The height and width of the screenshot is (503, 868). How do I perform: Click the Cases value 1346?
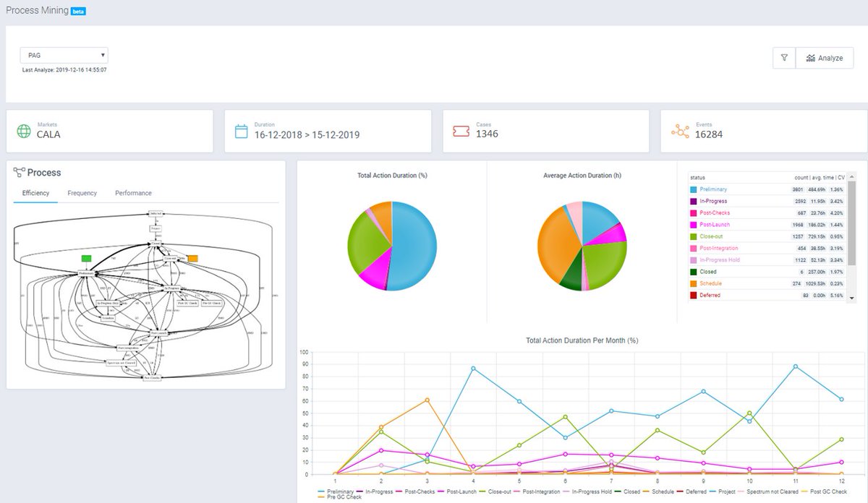(x=487, y=134)
